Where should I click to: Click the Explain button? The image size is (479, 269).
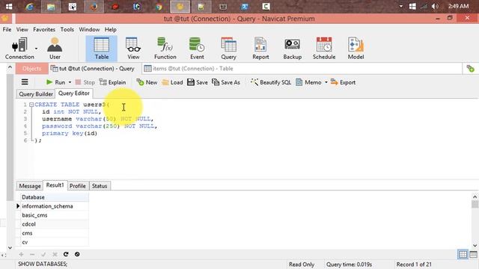(112, 82)
